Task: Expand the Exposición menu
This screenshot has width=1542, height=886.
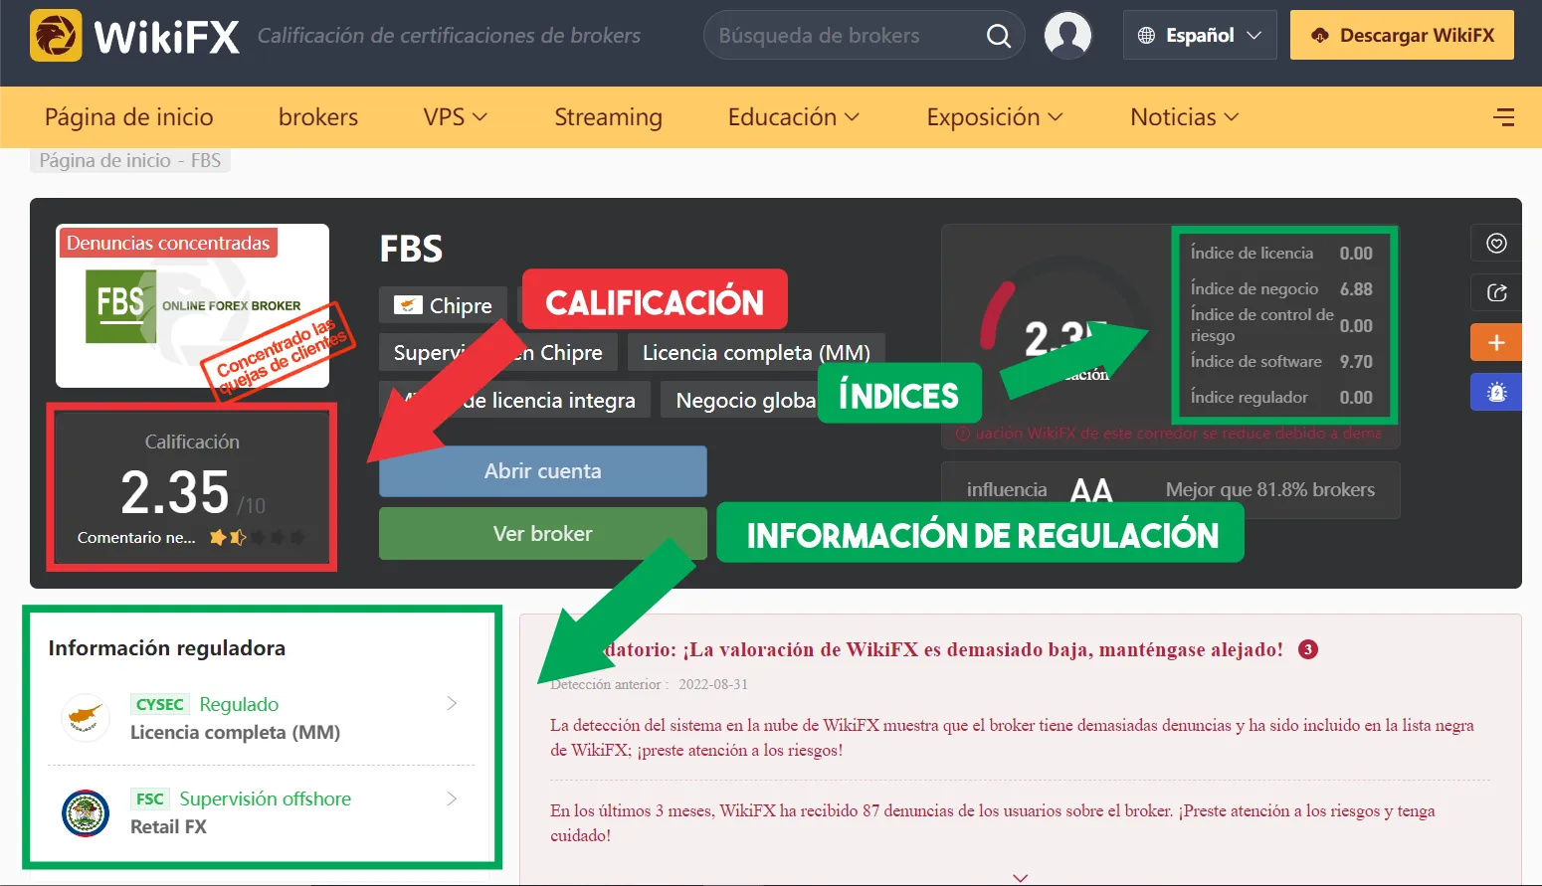Action: pos(994,117)
